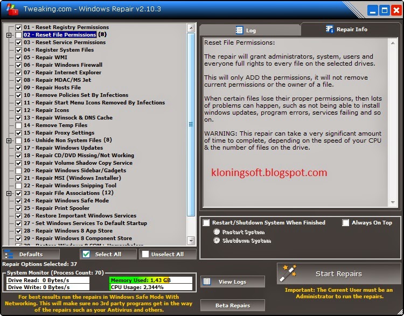Click the Log tab notepad icon
Screen dimensions: 404x316
pos(239,30)
